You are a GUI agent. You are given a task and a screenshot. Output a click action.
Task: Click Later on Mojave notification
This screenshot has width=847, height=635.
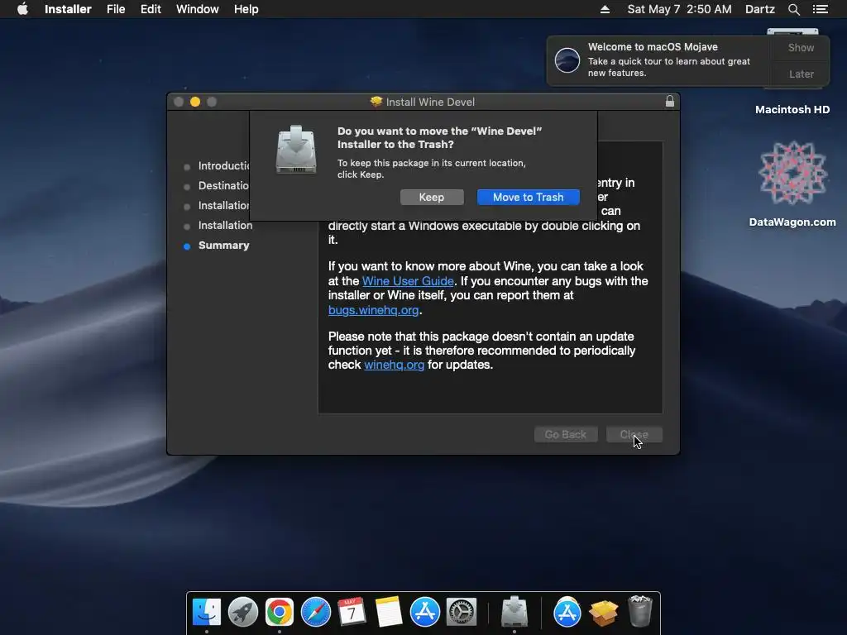801,74
